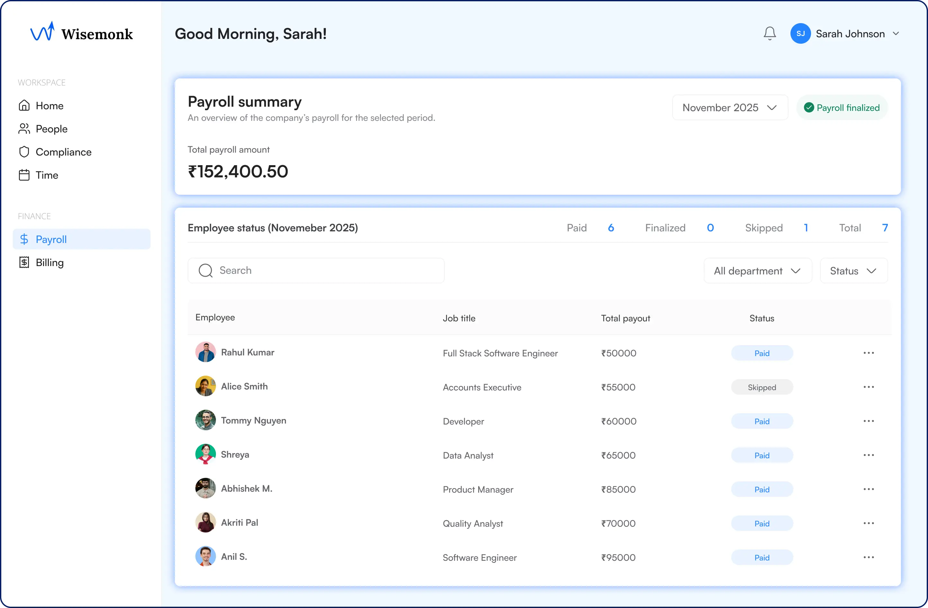This screenshot has height=608, width=928.
Task: Open three-dot menu for Alice Smith
Action: pos(868,387)
